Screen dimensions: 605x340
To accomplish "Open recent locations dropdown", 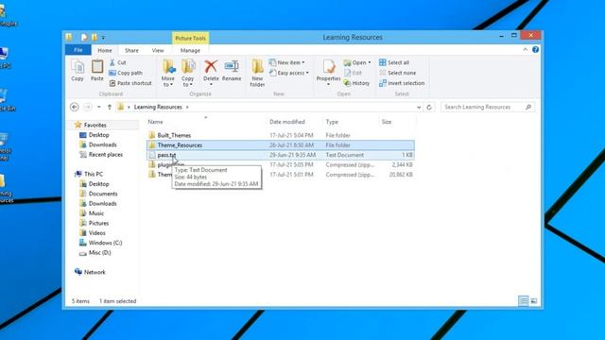I will (x=99, y=107).
